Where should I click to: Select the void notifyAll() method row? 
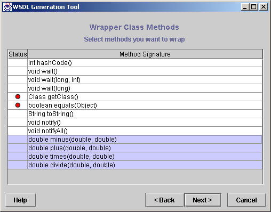[x=135, y=131]
